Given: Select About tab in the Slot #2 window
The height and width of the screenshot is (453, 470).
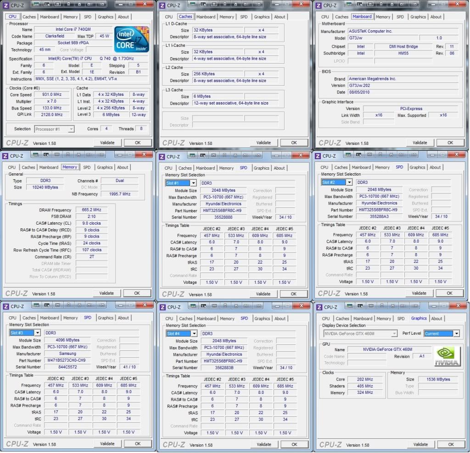Looking at the screenshot, I should [435, 167].
